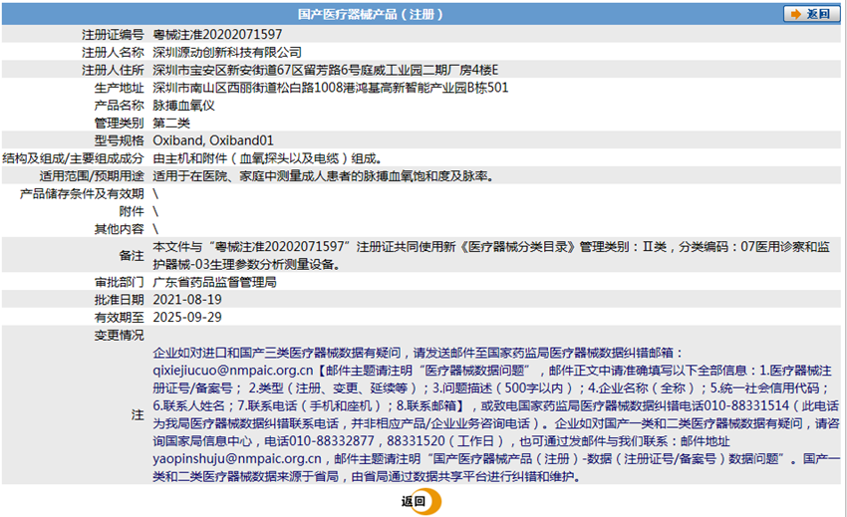Click email yaopinshuju@nmpaic.org.cn in the note
This screenshot has width=847, height=517.
click(236, 458)
